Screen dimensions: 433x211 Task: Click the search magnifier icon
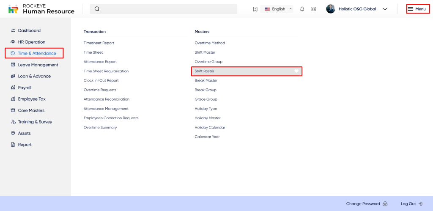coord(97,9)
